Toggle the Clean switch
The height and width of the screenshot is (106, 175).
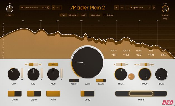point(34,93)
